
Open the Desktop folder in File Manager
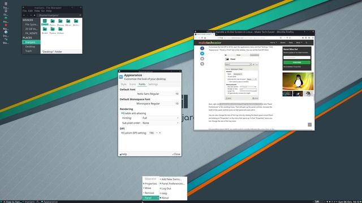45,22
